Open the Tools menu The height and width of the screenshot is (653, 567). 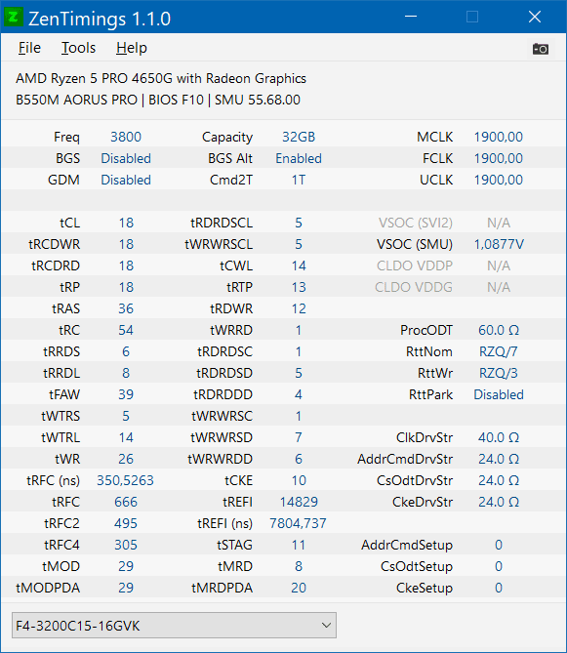coord(78,48)
